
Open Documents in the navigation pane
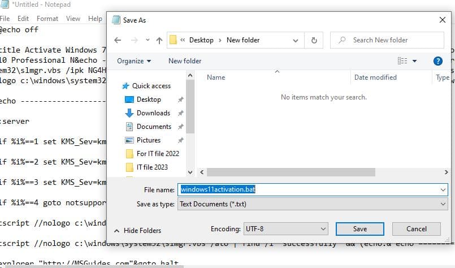click(154, 127)
